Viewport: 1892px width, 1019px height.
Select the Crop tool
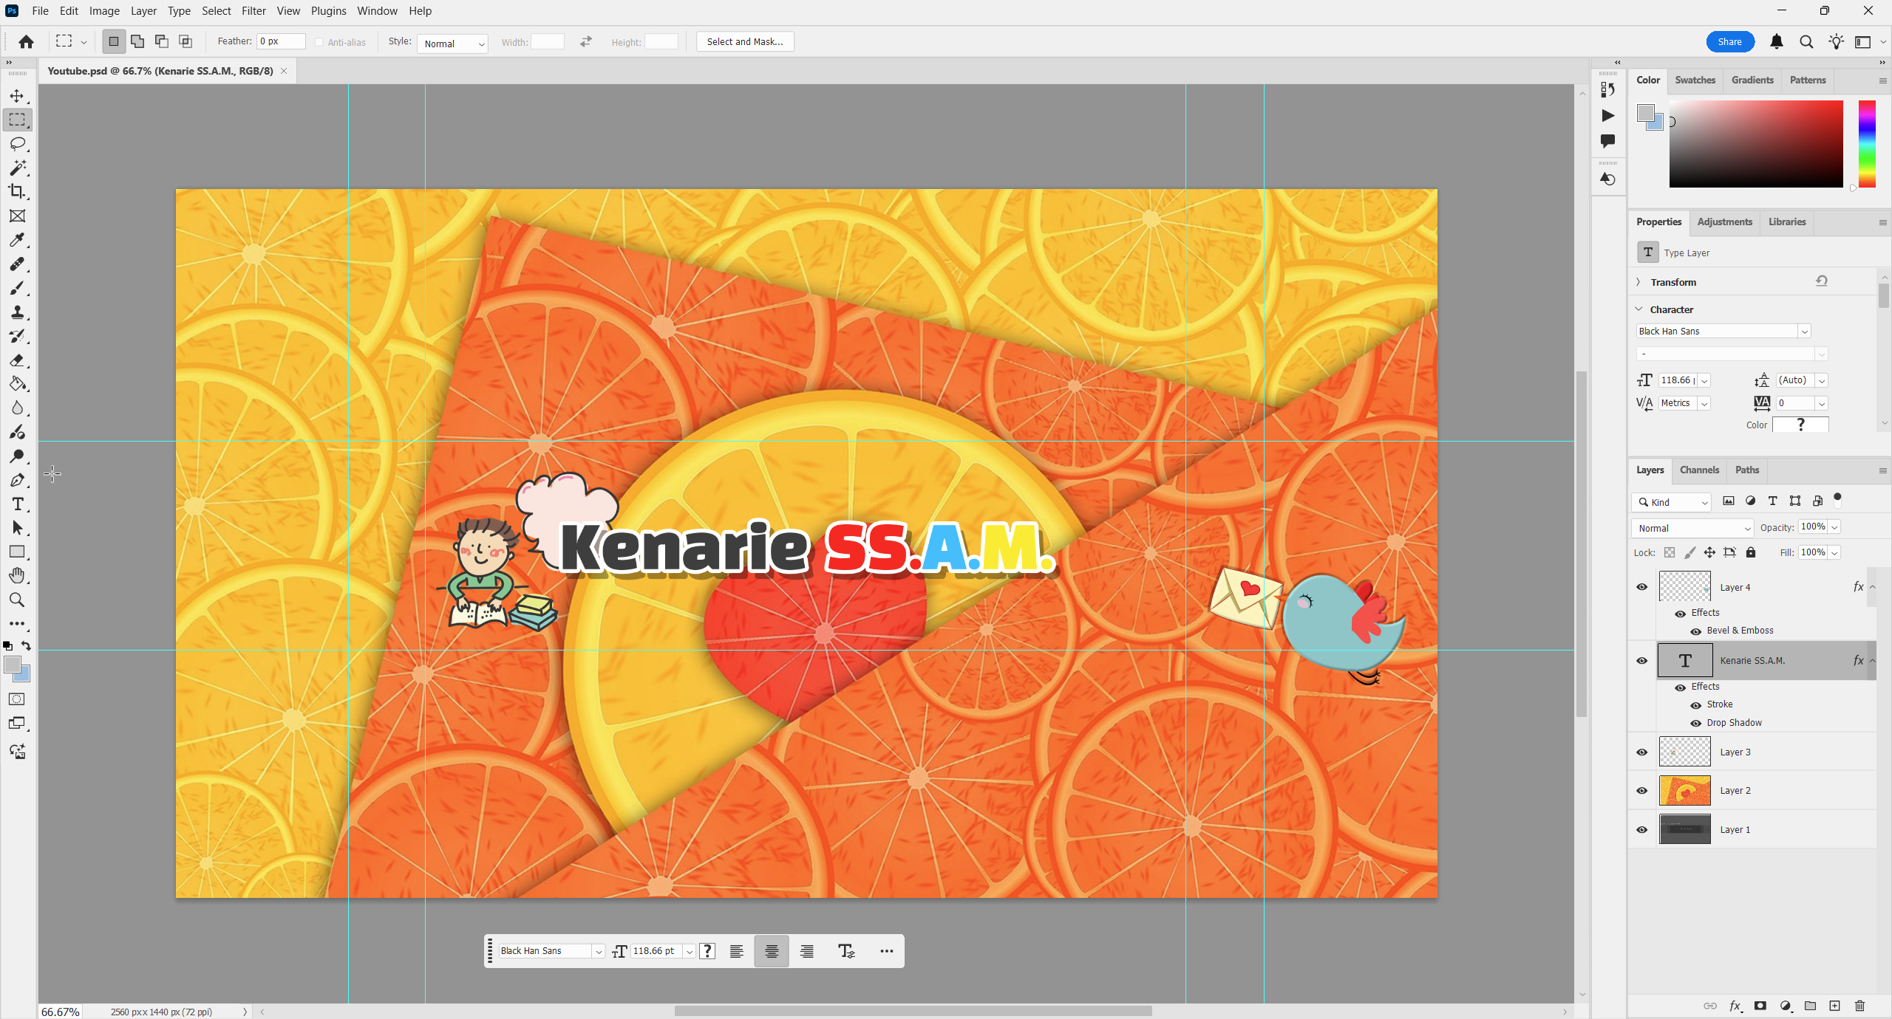(x=17, y=192)
